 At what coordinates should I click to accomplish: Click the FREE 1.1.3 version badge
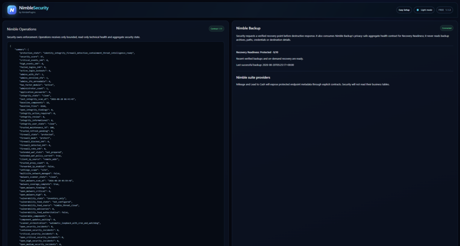click(444, 10)
